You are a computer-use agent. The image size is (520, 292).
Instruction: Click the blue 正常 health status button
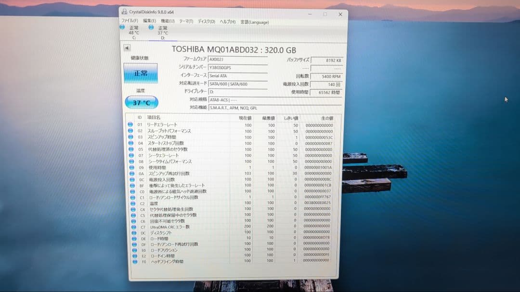141,73
